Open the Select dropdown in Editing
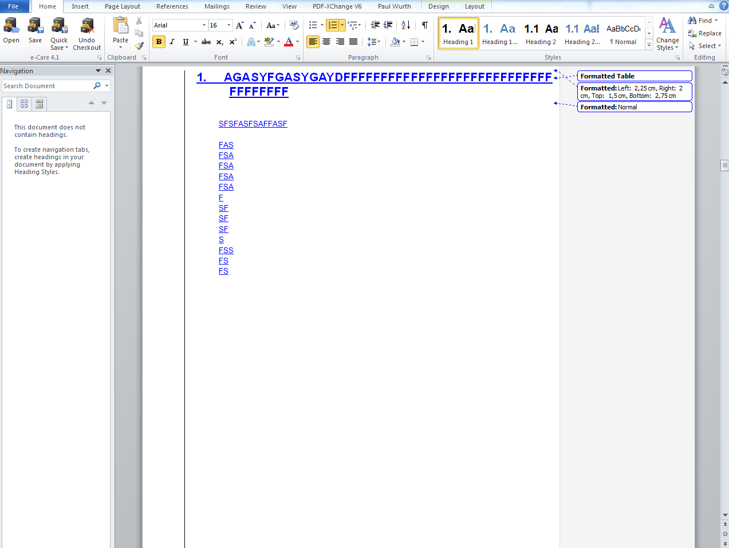729x548 pixels. coord(706,46)
